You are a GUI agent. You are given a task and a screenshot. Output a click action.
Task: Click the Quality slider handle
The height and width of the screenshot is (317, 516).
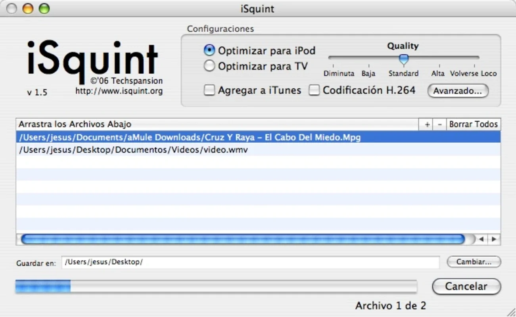click(403, 59)
